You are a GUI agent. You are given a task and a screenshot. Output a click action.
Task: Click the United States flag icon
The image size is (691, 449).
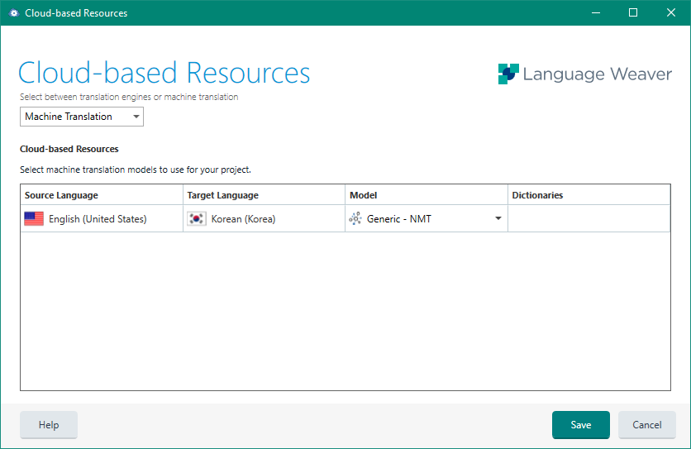click(x=34, y=219)
